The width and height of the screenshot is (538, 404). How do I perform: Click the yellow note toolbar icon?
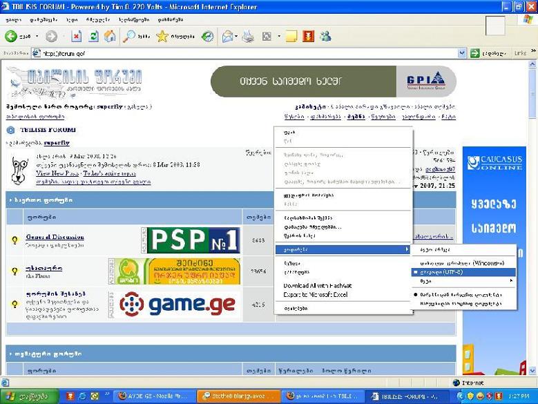(x=291, y=36)
